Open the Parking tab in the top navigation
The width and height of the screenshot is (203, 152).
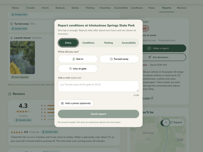pyautogui.click(x=90, y=8)
